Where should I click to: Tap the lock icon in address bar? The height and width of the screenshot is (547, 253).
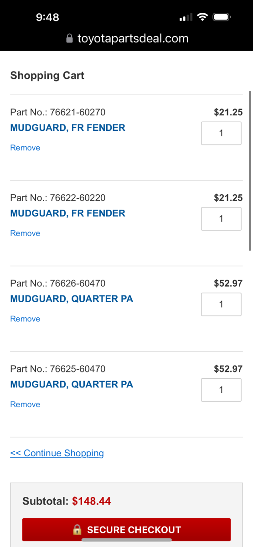69,39
